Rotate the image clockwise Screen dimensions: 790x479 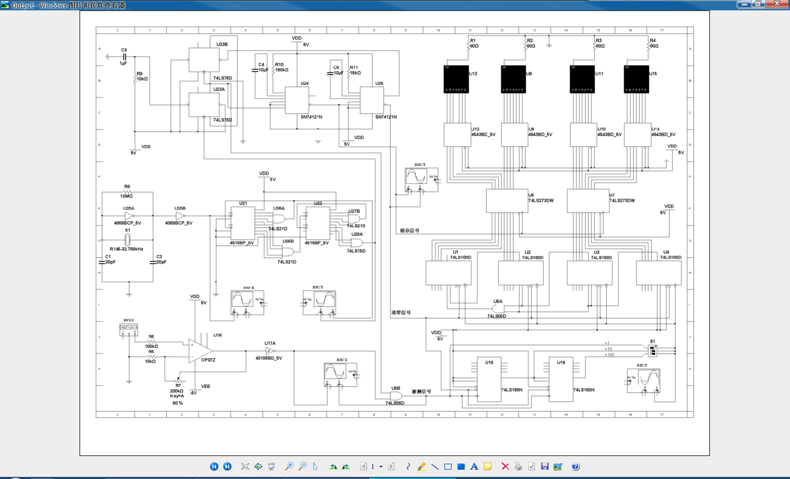[x=333, y=466]
